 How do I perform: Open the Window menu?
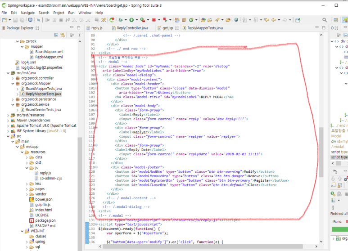coord(85,13)
